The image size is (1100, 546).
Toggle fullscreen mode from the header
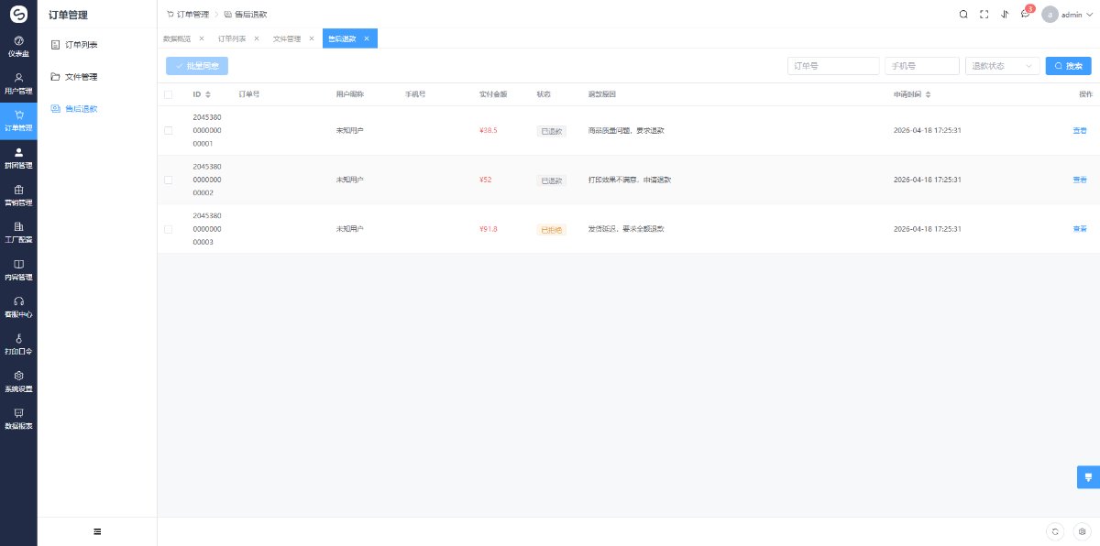click(x=984, y=14)
